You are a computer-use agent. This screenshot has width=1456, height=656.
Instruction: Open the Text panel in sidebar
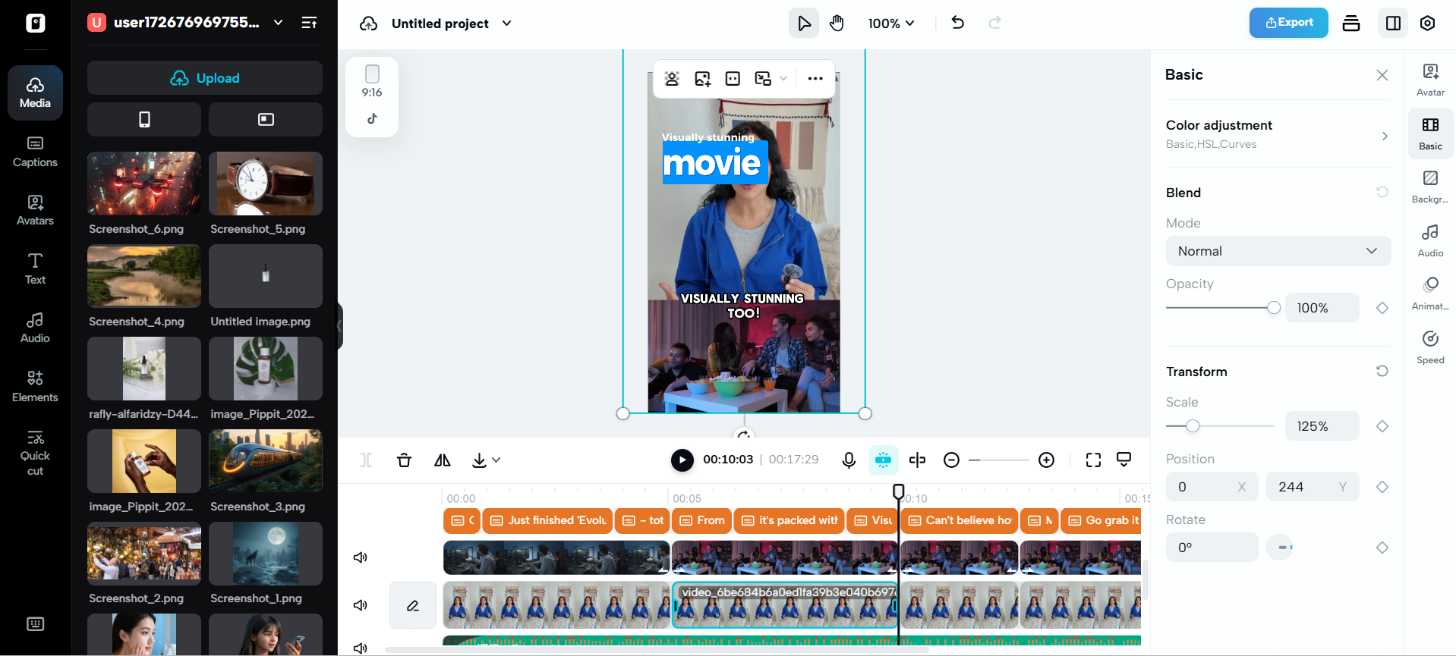pyautogui.click(x=35, y=269)
